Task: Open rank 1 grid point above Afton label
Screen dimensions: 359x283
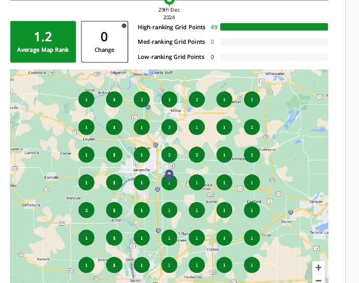Action: click(x=114, y=210)
